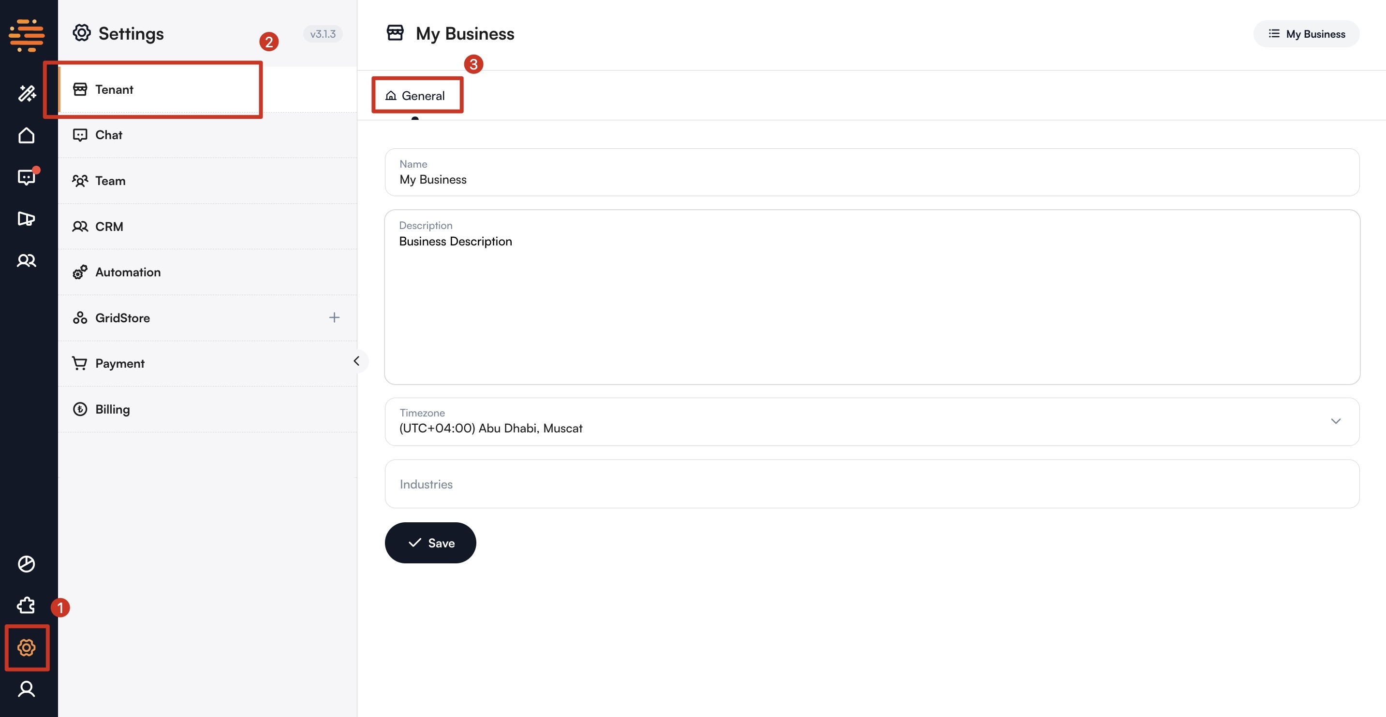Open the magic wand icon in sidebar
Viewport: 1386px width, 717px height.
tap(27, 94)
